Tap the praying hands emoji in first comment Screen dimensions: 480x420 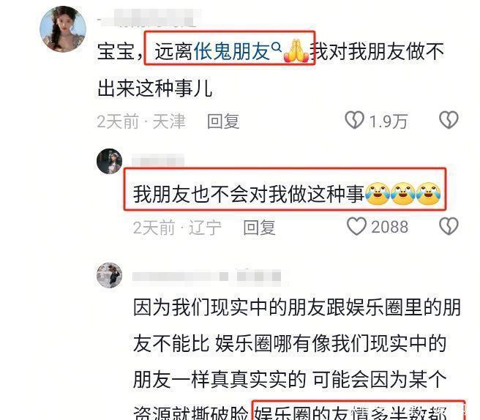click(296, 50)
